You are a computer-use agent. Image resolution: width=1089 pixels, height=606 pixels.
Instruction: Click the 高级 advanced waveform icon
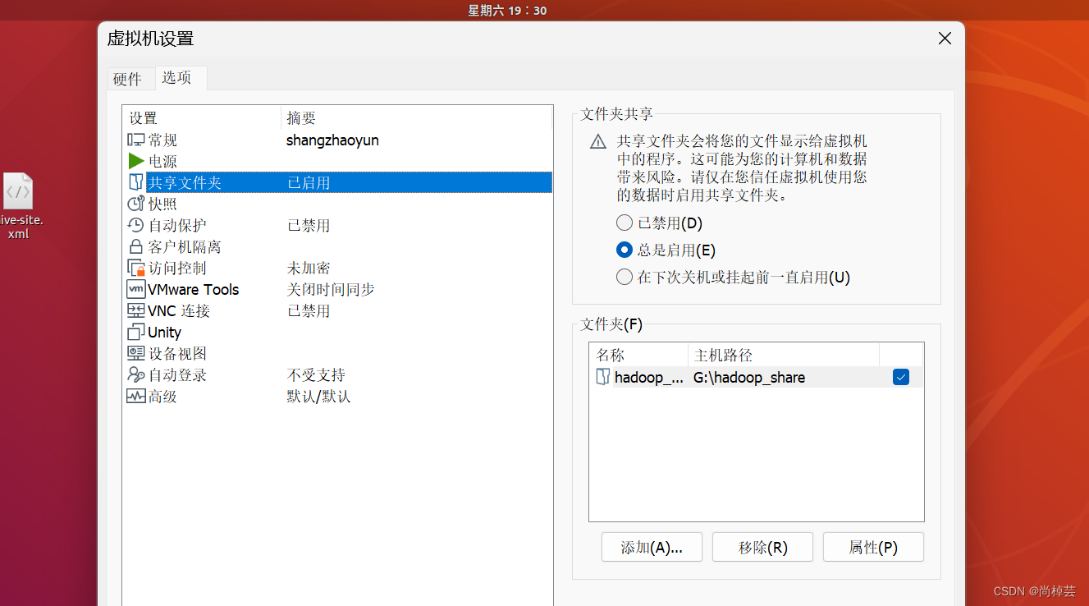136,397
